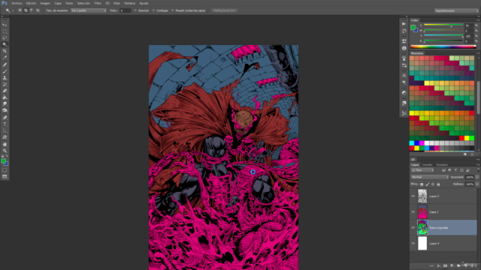
Task: Open the Color panel flyout menu
Action: pos(478,20)
